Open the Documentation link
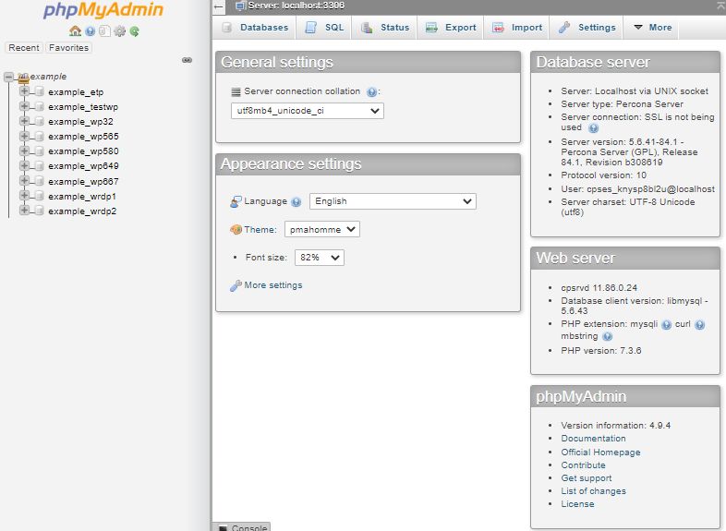The width and height of the screenshot is (726, 531). [593, 439]
